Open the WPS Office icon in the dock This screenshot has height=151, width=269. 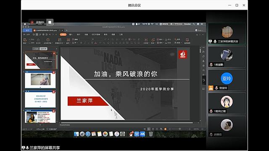[137, 134]
